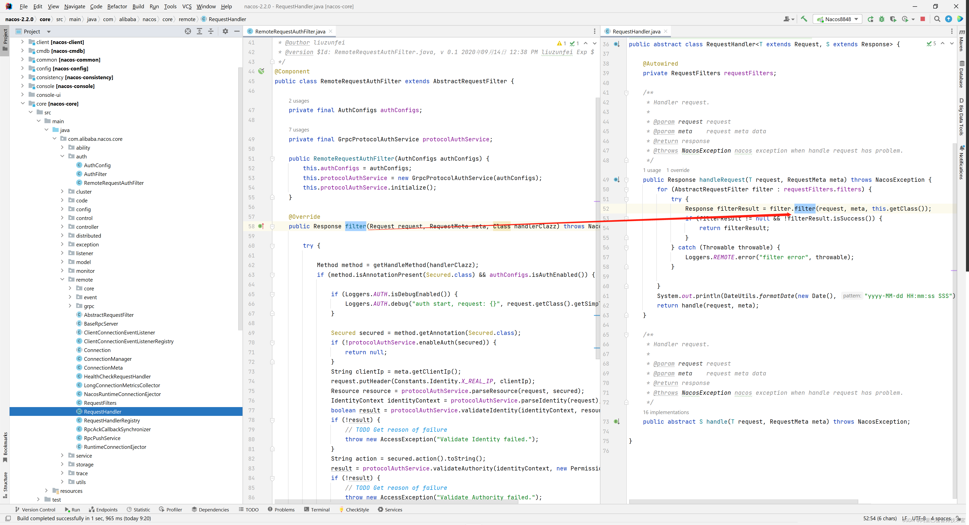Expand the config [nacos-config] module
Viewport: 969px width, 525px height.
coord(22,68)
